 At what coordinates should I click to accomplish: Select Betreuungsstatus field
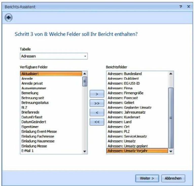click(51, 103)
